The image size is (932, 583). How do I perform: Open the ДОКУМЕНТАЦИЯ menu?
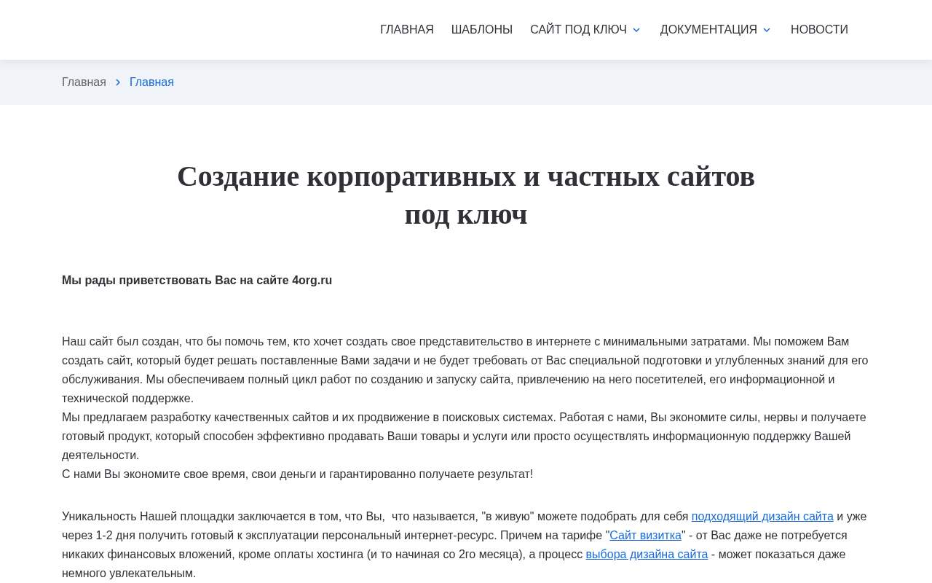point(708,30)
